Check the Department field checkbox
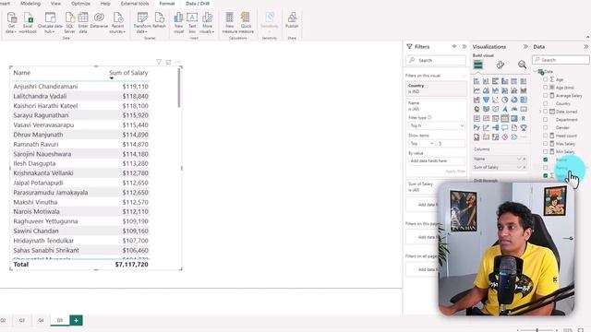591x332 pixels. (546, 120)
